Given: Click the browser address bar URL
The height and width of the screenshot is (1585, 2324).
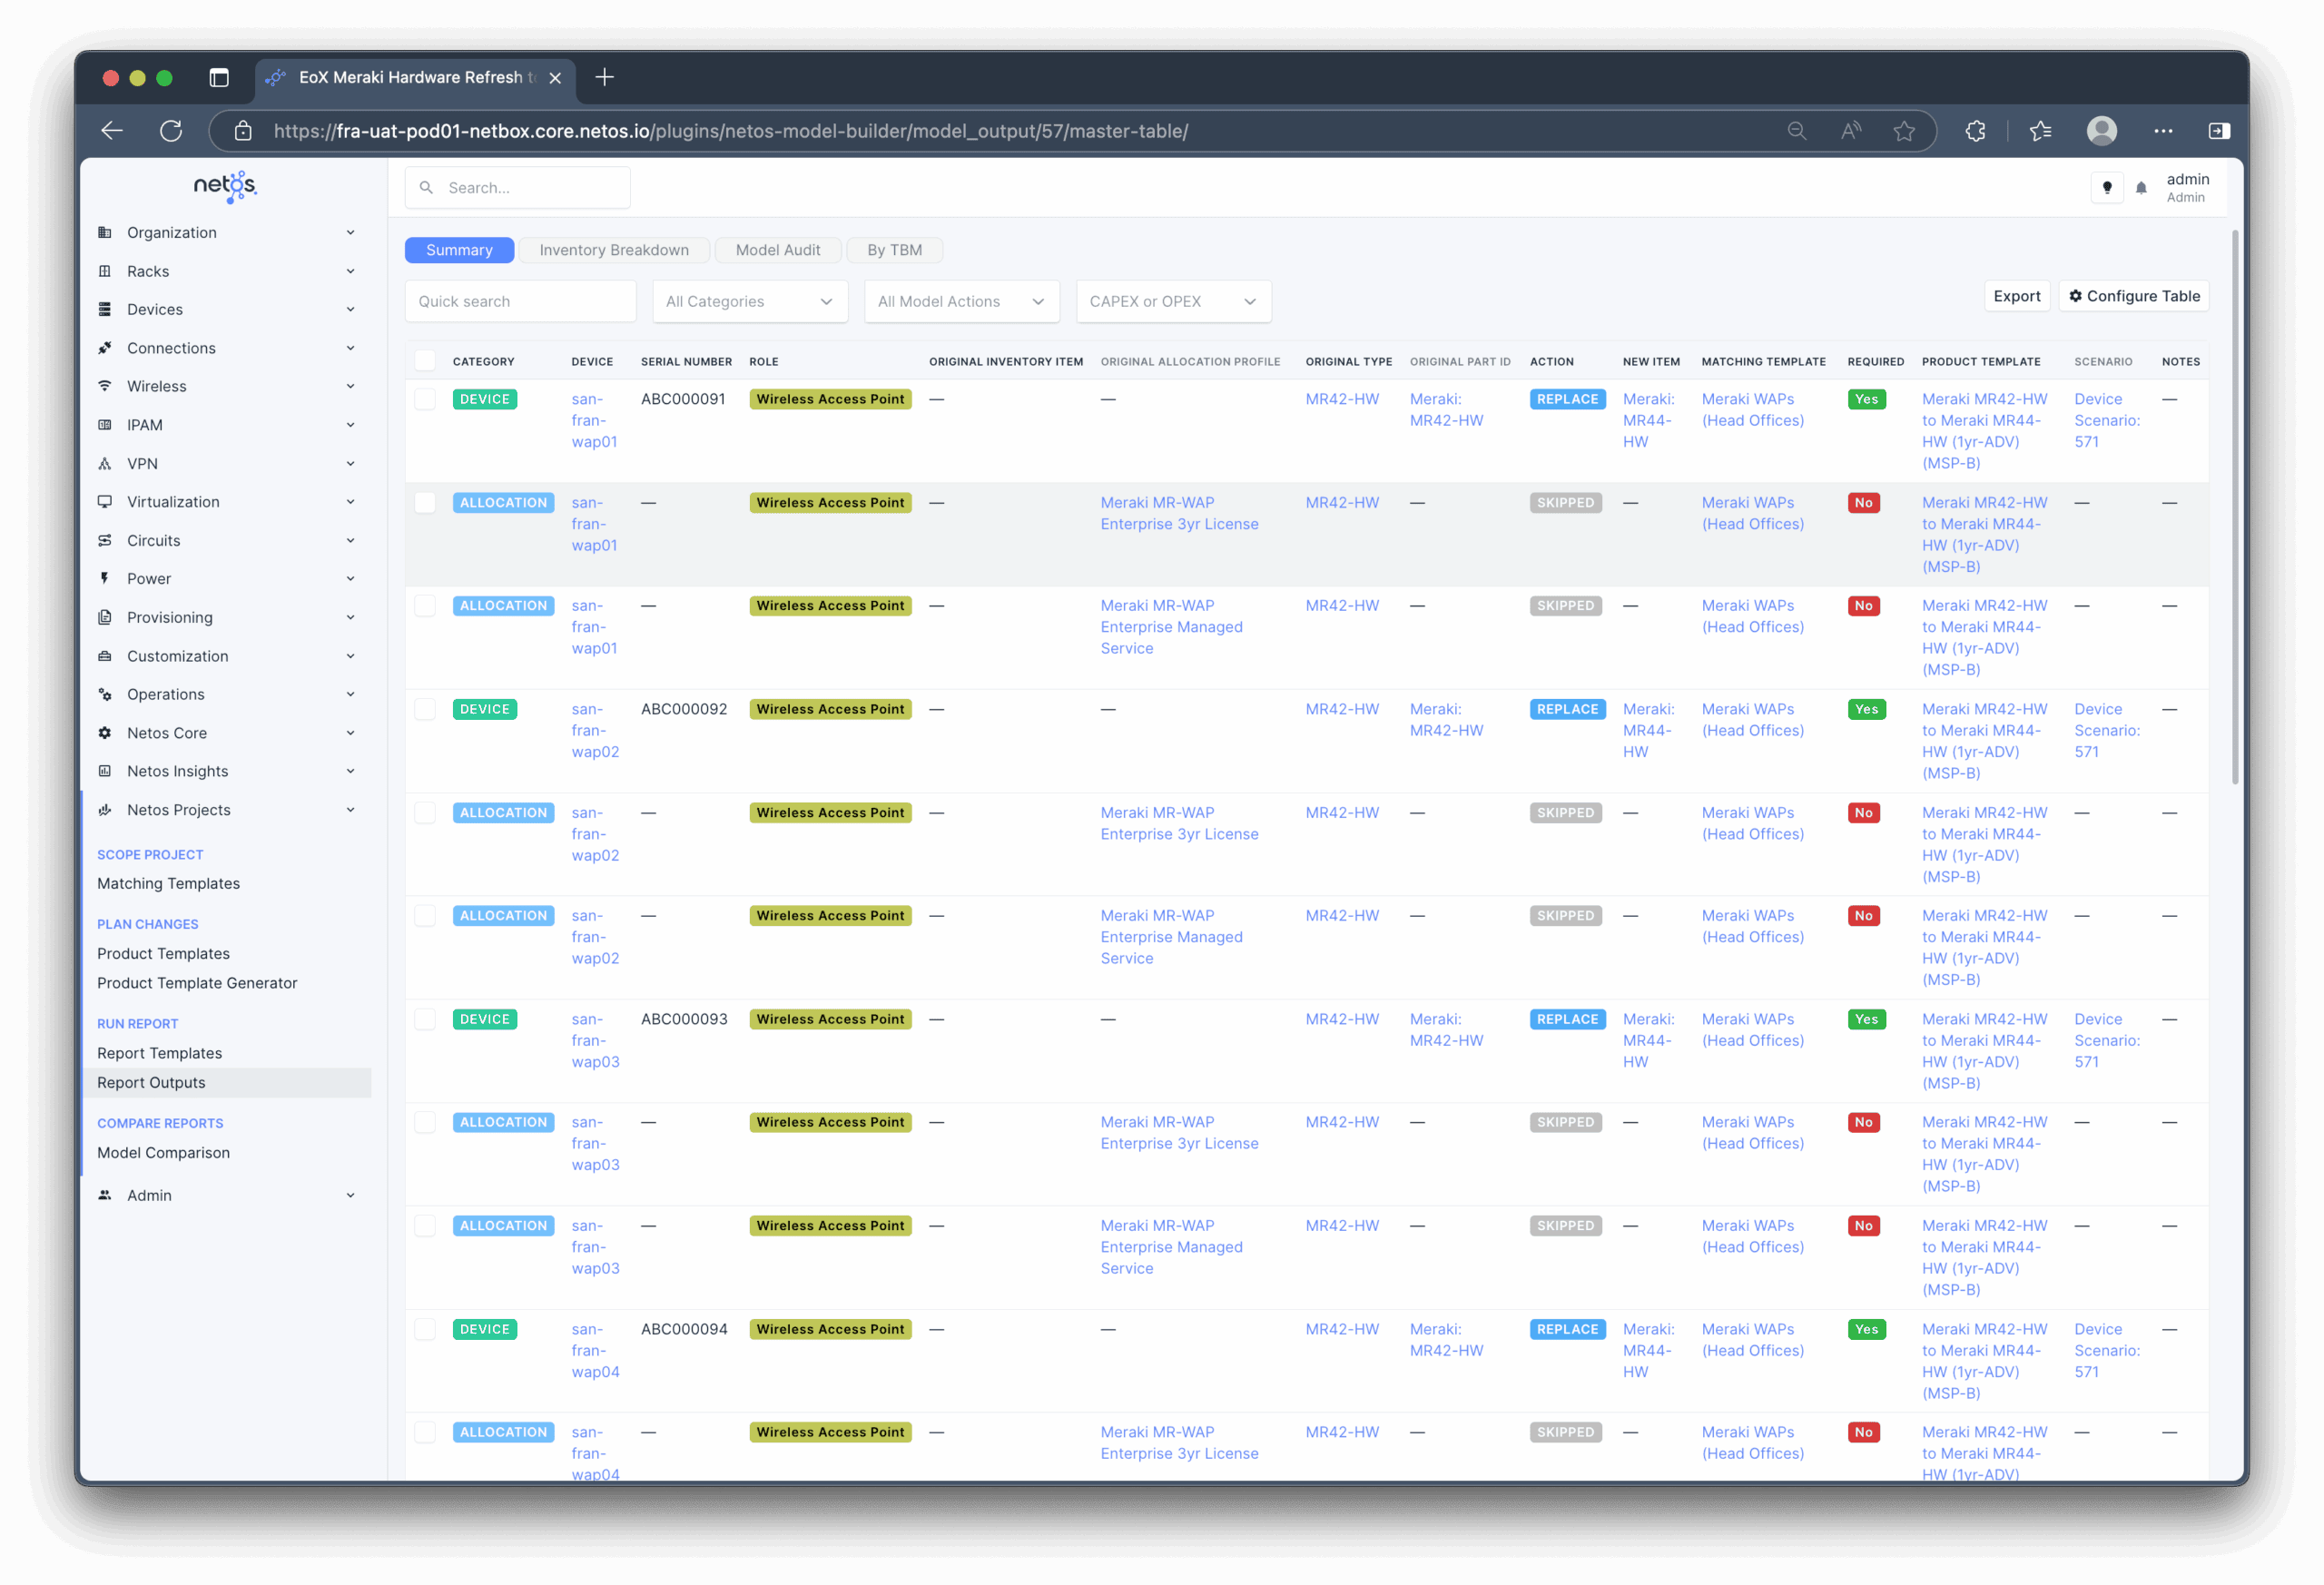Looking at the screenshot, I should [x=730, y=131].
